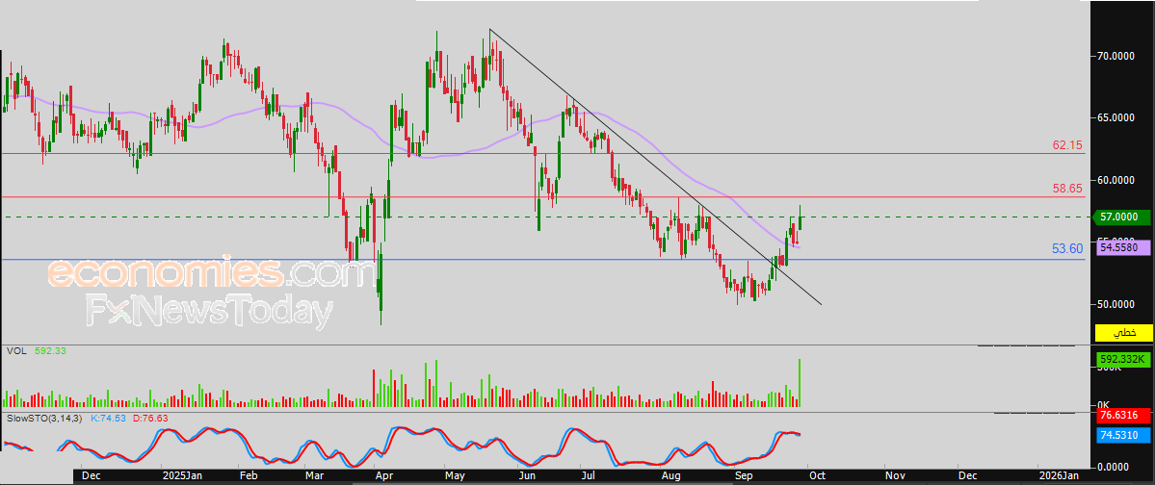Image resolution: width=1155 pixels, height=485 pixels.
Task: Click the 60.0000 price axis label
Action: [1117, 180]
